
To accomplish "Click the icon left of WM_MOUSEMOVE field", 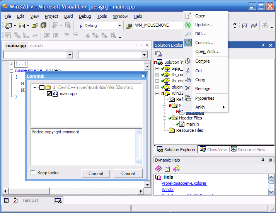I will [x=129, y=26].
